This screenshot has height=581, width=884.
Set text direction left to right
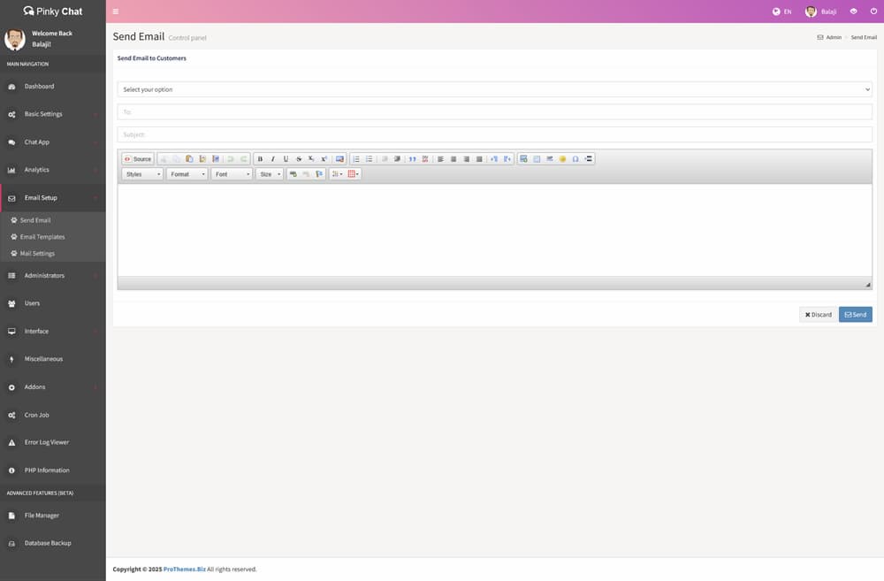494,159
